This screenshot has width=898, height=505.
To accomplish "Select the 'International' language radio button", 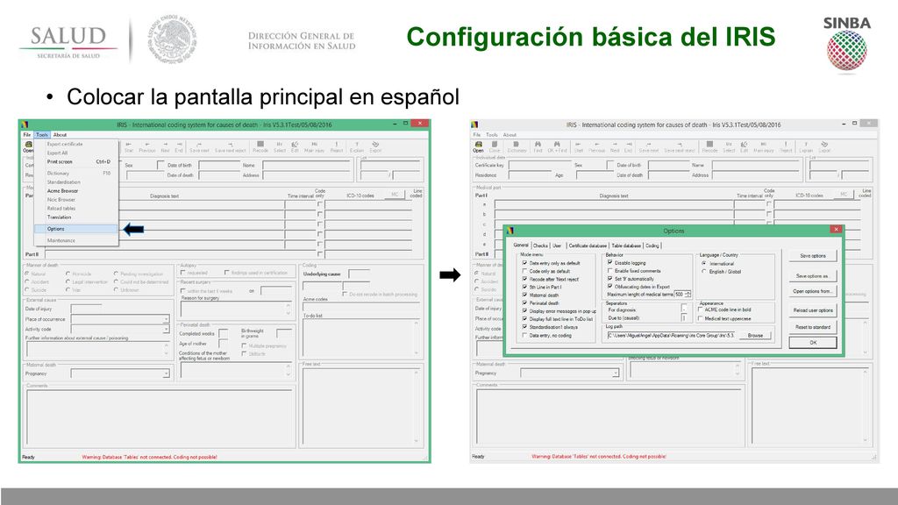I will click(x=704, y=263).
